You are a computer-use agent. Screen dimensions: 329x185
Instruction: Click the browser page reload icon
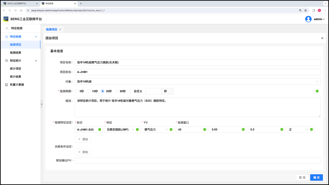tap(15, 10)
